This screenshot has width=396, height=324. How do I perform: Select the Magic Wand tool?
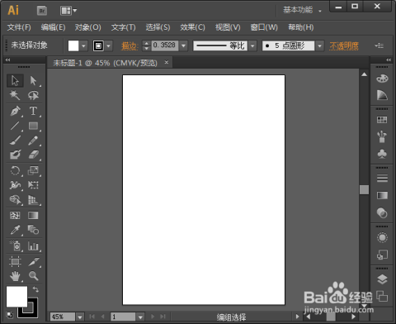(x=15, y=95)
